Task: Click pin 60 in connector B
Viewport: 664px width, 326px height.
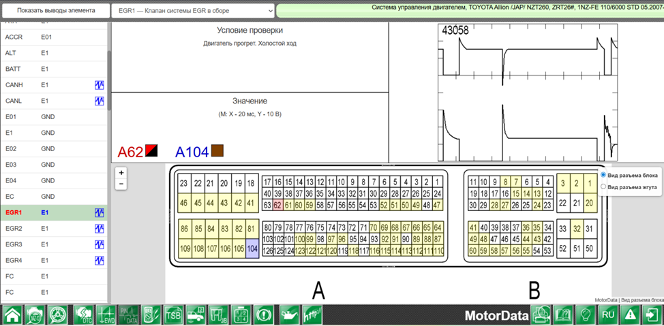Action: [x=472, y=251]
